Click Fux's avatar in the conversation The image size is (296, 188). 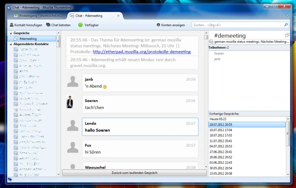(73, 147)
